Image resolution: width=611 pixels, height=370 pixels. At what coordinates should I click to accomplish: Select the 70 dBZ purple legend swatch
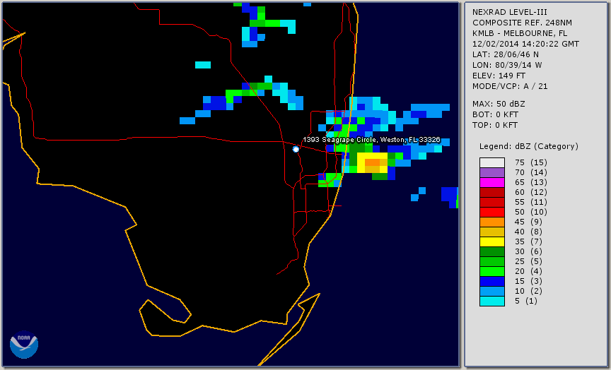[491, 172]
